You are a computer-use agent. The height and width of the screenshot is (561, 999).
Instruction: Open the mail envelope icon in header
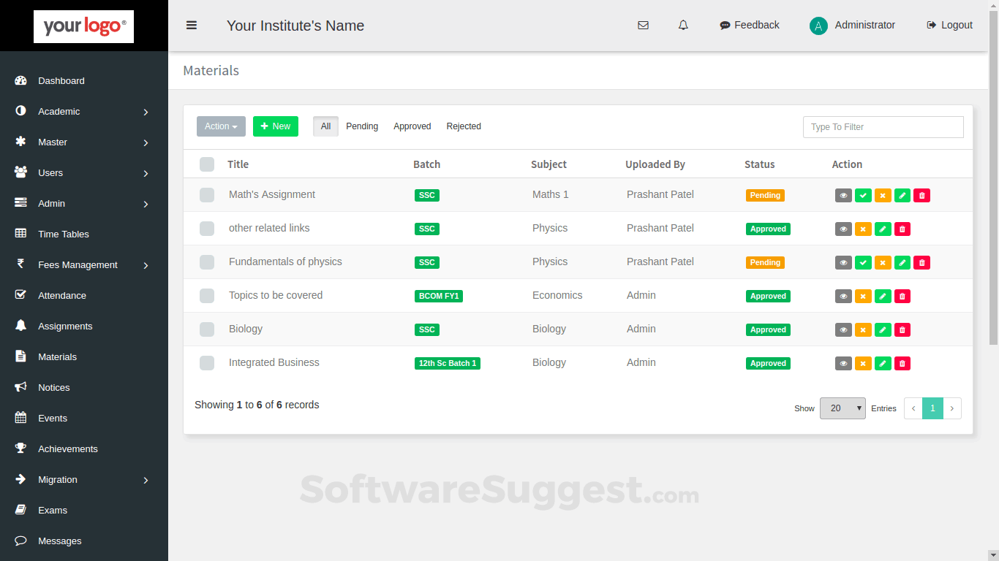click(x=643, y=26)
